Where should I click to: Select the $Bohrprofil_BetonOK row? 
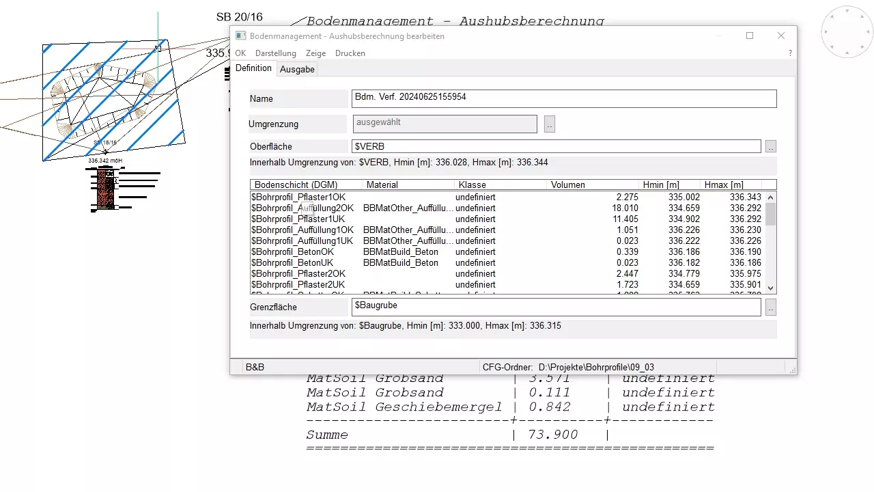[507, 251]
